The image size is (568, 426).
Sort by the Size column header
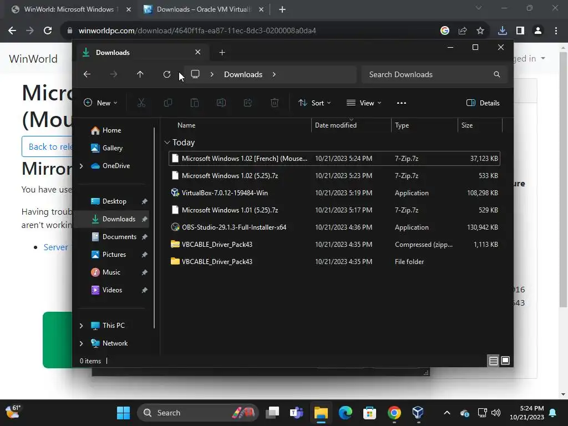[467, 125]
